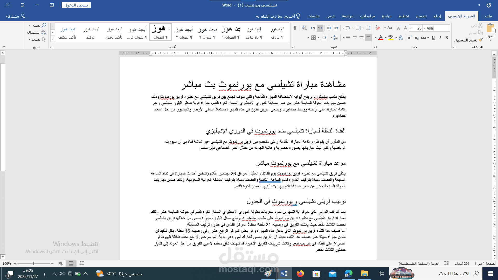Click the مشاركة (Share) button
This screenshot has width=498, height=280.
click(x=16, y=16)
